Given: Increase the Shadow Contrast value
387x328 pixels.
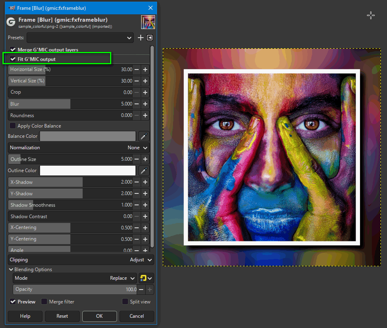Looking at the screenshot, I should pos(145,216).
